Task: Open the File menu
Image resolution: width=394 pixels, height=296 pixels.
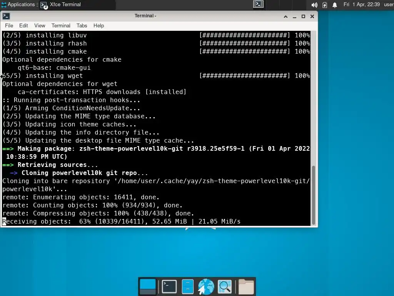Action: click(x=9, y=26)
